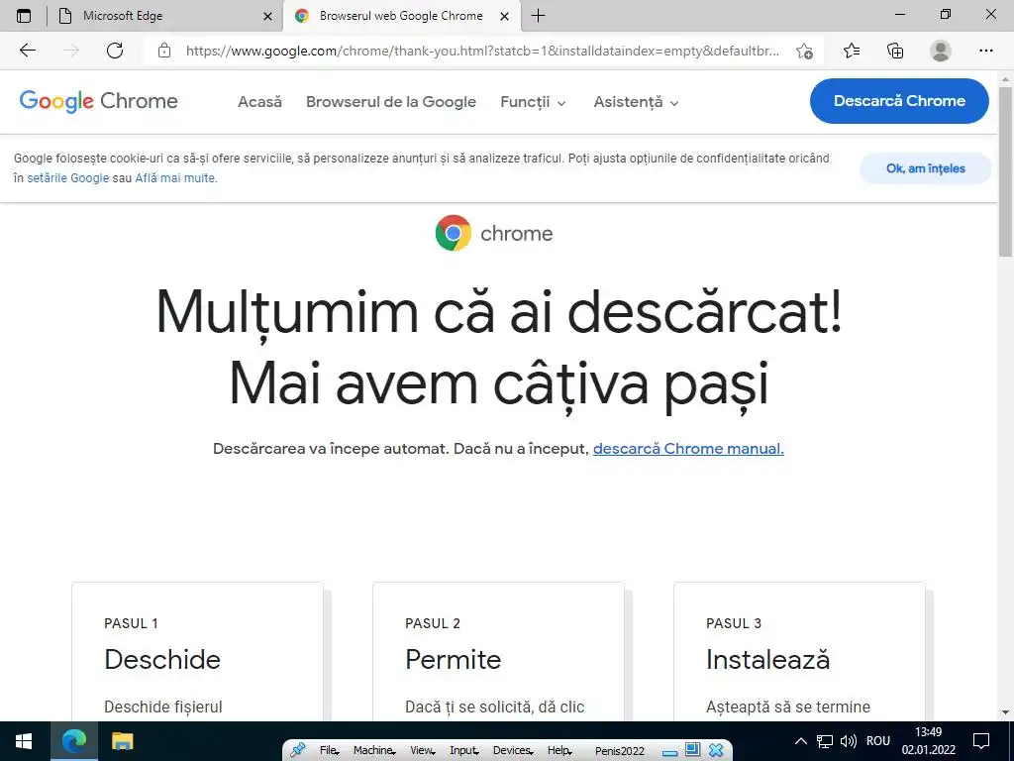
Task: Open the Favorites list
Action: (852, 51)
